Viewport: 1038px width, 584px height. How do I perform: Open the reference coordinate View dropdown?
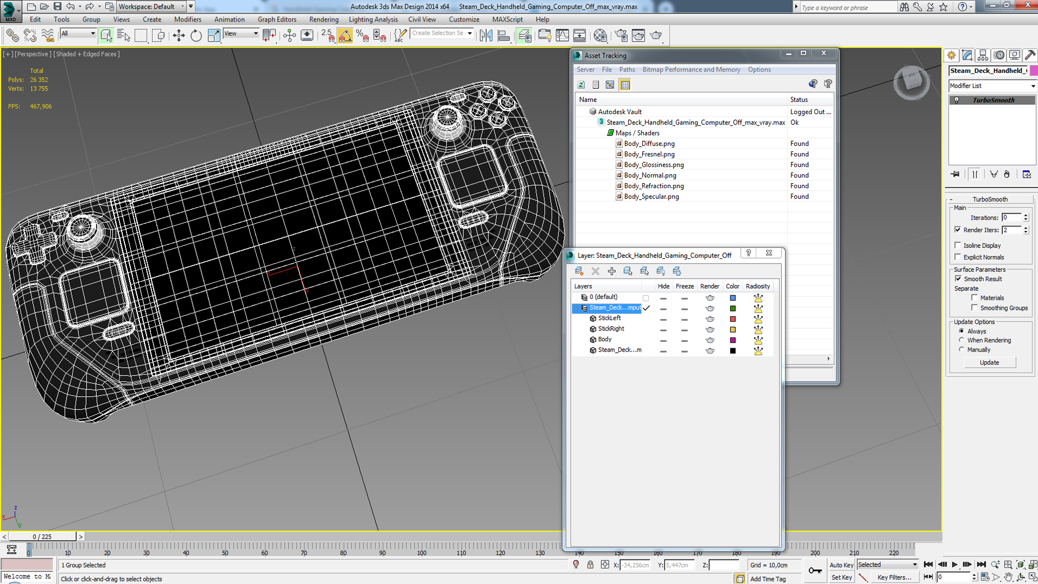(x=241, y=34)
